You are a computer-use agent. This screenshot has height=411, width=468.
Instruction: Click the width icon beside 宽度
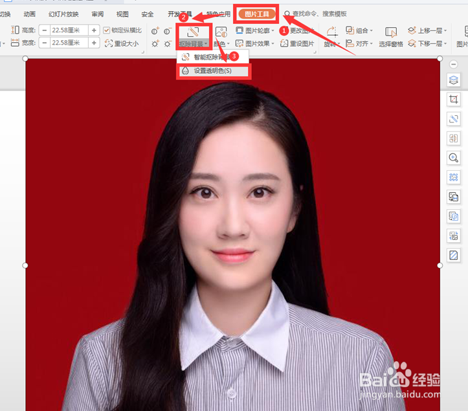point(15,43)
